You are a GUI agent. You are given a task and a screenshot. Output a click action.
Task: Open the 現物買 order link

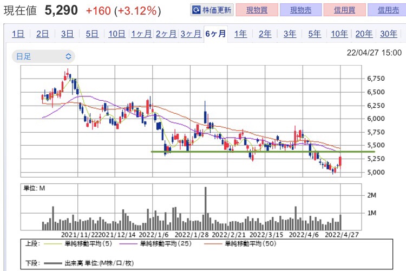pyautogui.click(x=257, y=10)
